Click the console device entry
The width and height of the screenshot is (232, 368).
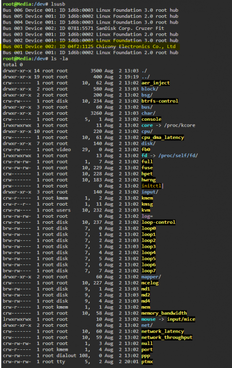151,119
